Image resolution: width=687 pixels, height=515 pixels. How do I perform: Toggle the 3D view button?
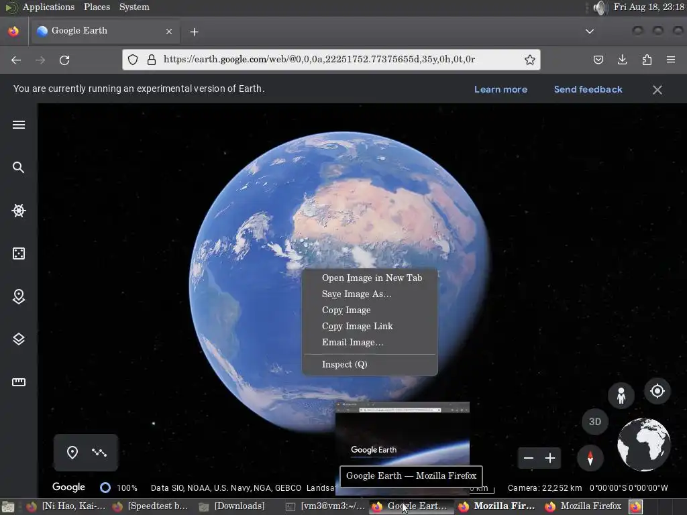pyautogui.click(x=594, y=422)
